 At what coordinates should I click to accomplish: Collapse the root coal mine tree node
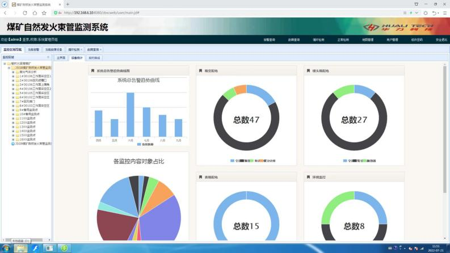pos(5,64)
